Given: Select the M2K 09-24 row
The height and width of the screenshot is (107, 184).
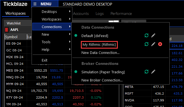Looking at the screenshot, I should pyautogui.click(x=15, y=57).
